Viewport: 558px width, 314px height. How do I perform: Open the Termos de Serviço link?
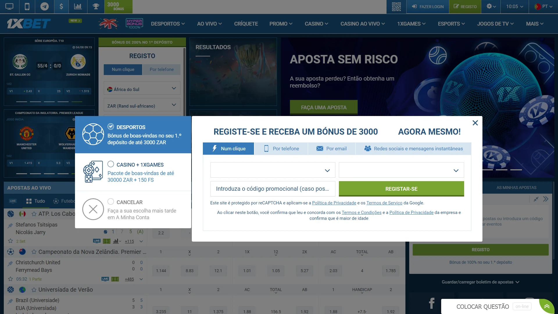(384, 203)
